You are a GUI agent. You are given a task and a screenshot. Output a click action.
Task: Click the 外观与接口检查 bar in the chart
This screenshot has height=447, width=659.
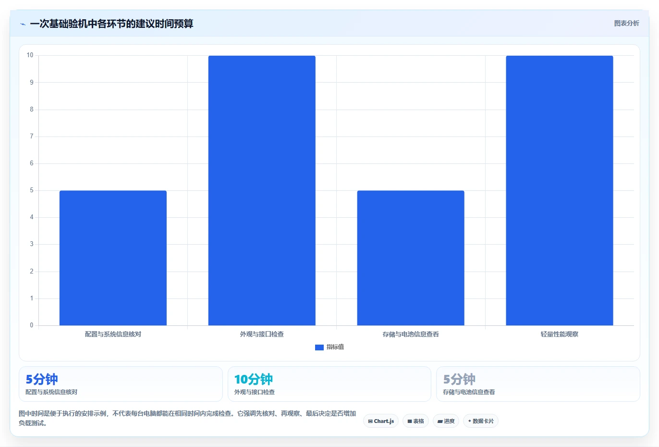[x=262, y=190]
